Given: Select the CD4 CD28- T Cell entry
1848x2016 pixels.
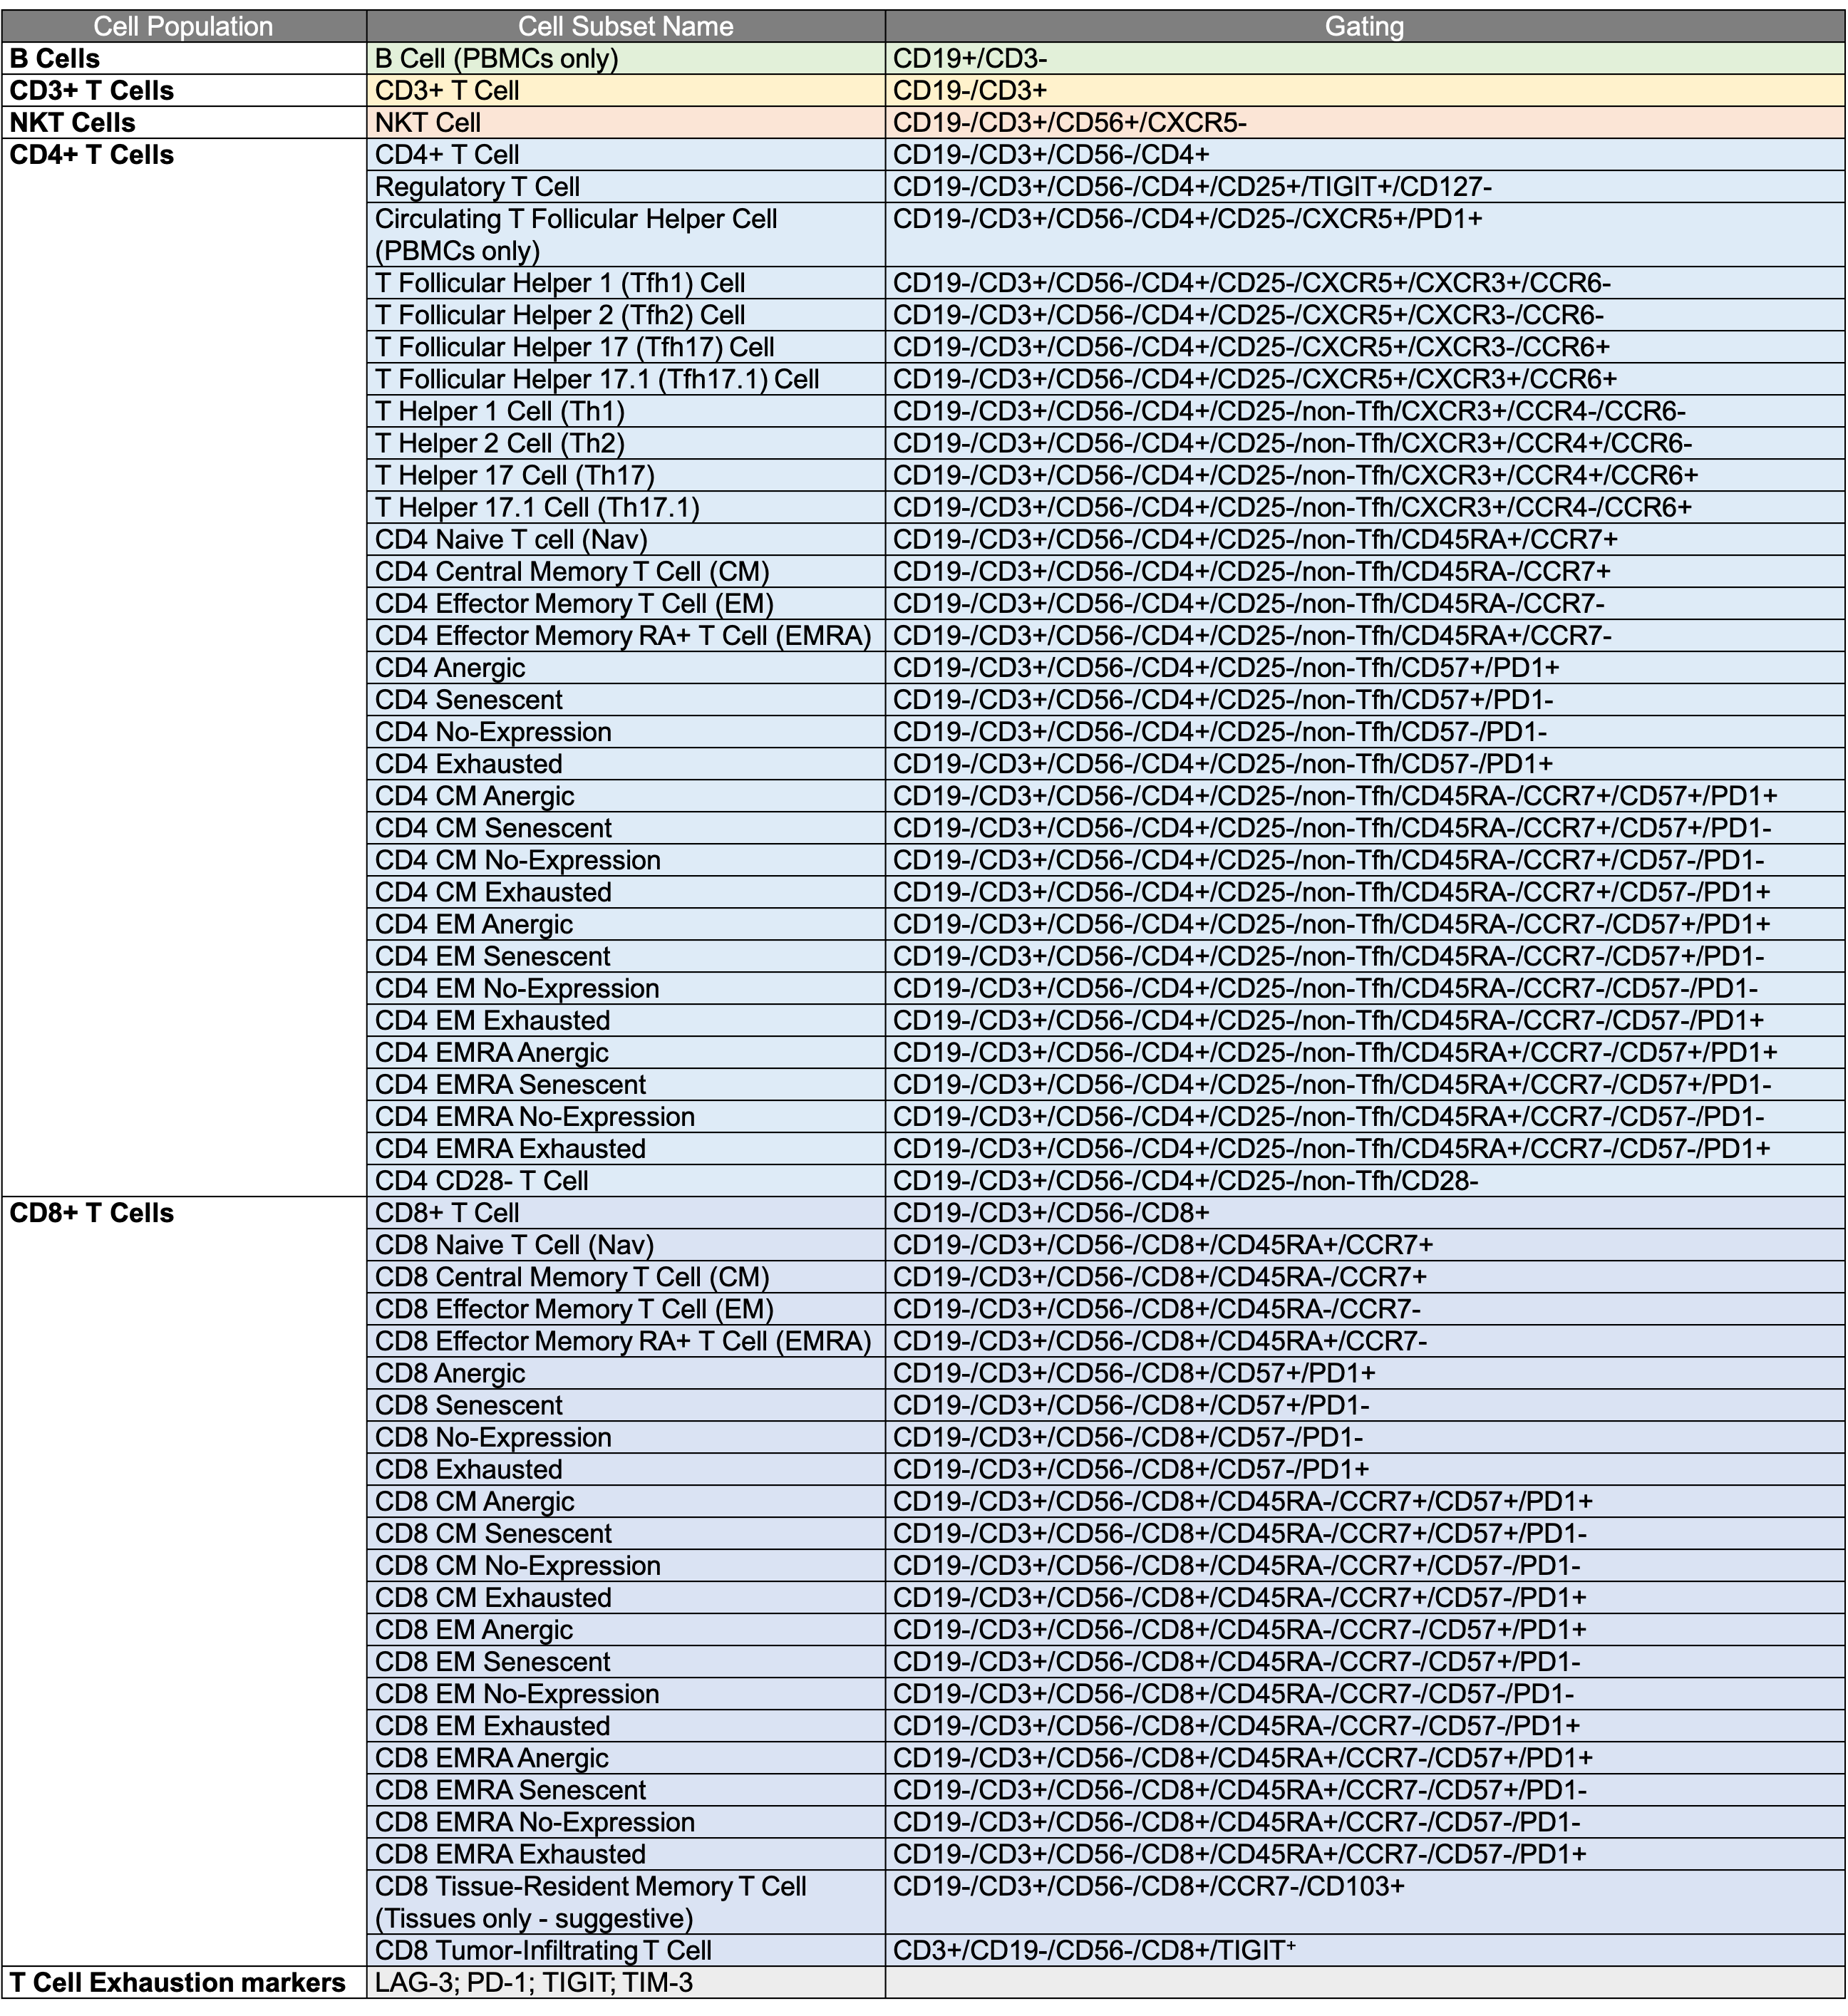Looking at the screenshot, I should [x=481, y=1181].
